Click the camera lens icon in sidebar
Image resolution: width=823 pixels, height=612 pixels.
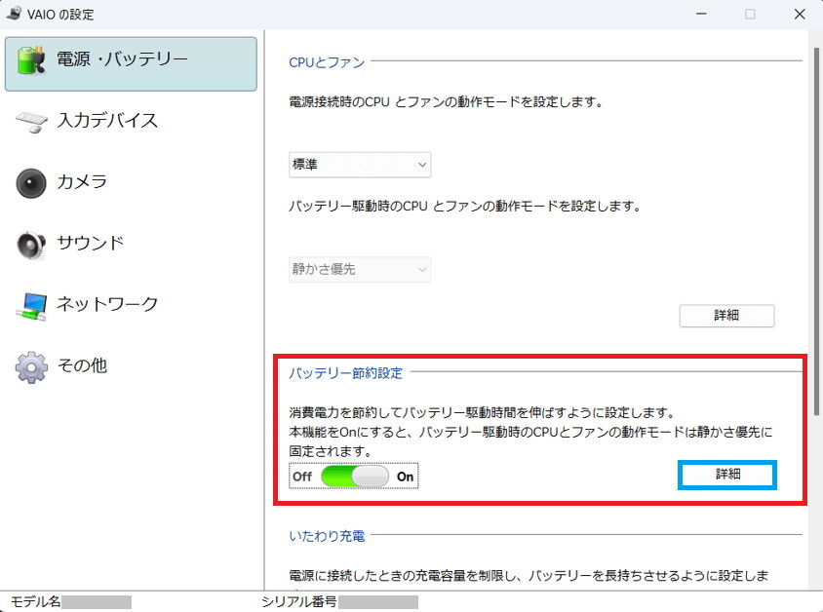[x=30, y=183]
